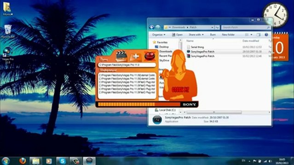Viewport: 294px width, 165px height.
Task: Click the details pane application icon
Action: tap(157, 120)
